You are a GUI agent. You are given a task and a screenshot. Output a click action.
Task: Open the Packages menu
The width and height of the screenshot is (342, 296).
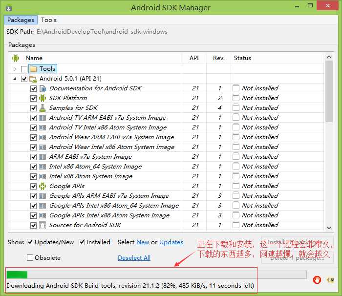[21, 20]
